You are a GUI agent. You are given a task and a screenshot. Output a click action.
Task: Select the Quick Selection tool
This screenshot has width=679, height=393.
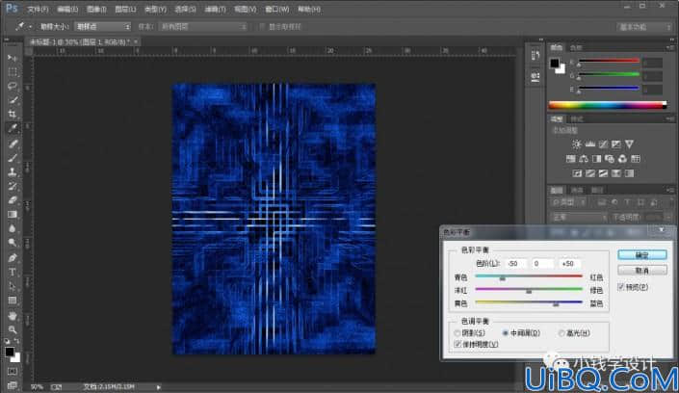[x=13, y=100]
